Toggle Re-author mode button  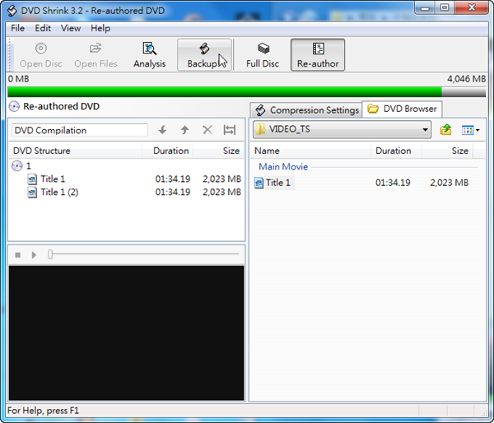click(318, 55)
